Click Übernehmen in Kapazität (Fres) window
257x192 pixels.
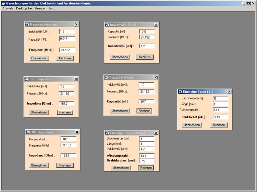pos(120,111)
